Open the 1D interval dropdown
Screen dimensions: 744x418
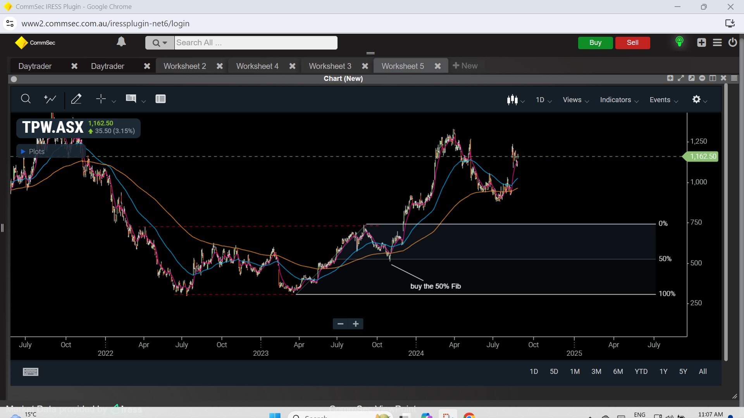[544, 100]
